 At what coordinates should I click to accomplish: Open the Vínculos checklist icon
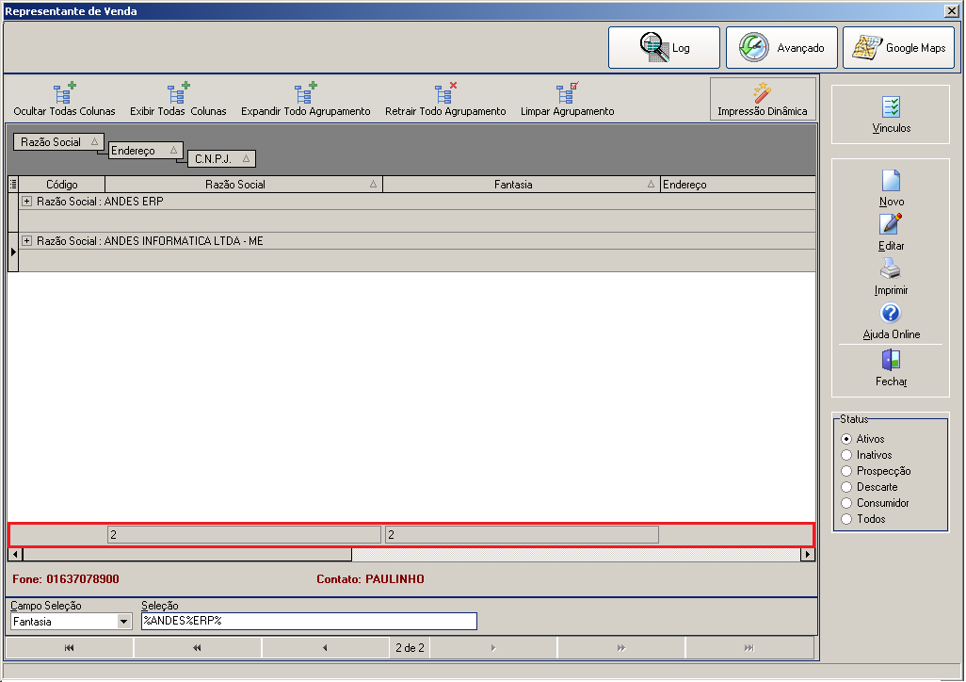coord(891,106)
